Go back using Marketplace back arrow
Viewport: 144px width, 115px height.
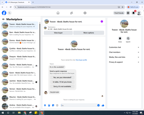(3, 19)
